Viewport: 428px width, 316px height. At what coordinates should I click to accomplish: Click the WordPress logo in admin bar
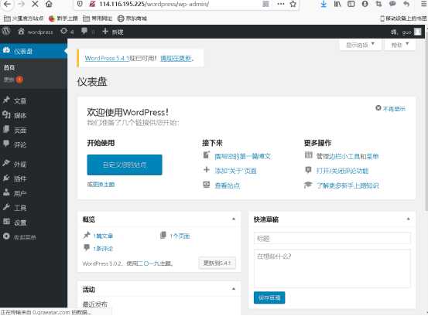(6, 32)
